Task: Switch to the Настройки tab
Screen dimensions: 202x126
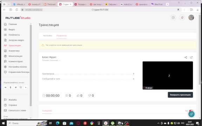Action: (48, 36)
